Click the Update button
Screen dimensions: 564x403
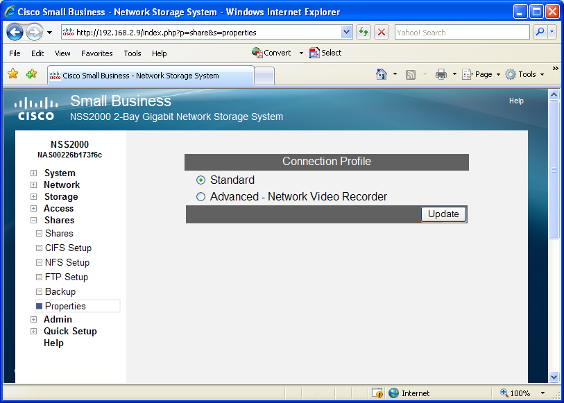443,214
